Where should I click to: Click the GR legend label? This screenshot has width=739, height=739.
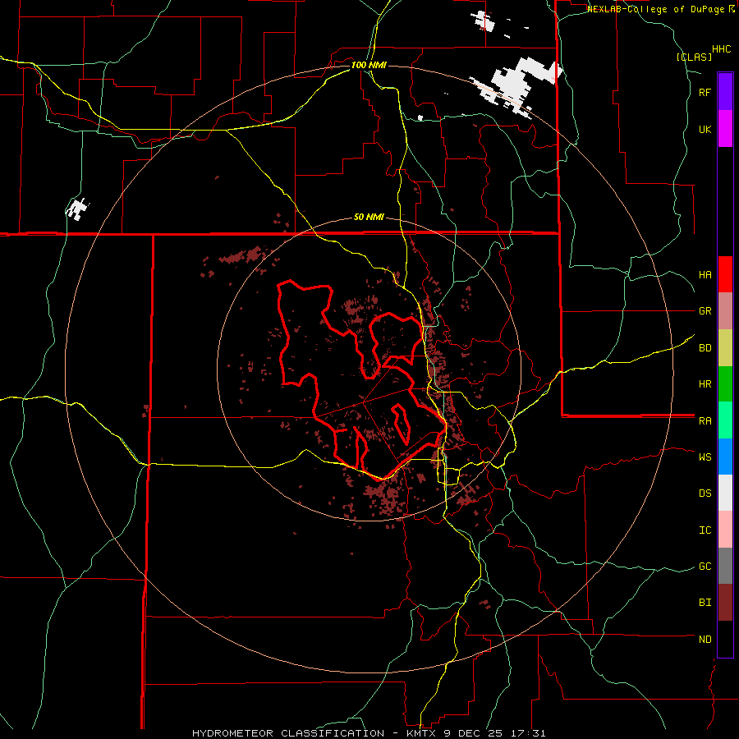click(x=705, y=311)
